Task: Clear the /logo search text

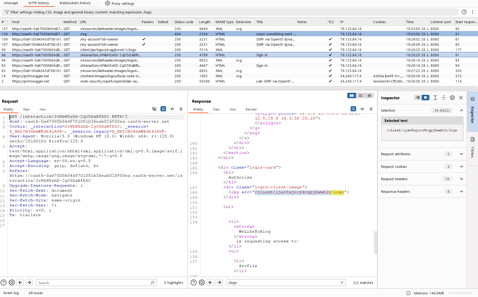Action: 342,283
